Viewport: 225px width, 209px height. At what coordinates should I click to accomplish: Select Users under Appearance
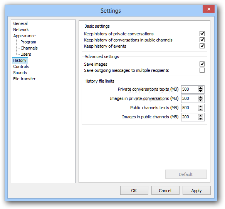[26, 54]
